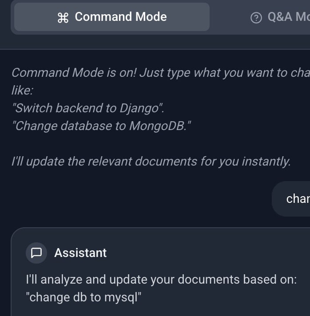
Task: Switch to the Command Mode tab
Action: coord(112,17)
